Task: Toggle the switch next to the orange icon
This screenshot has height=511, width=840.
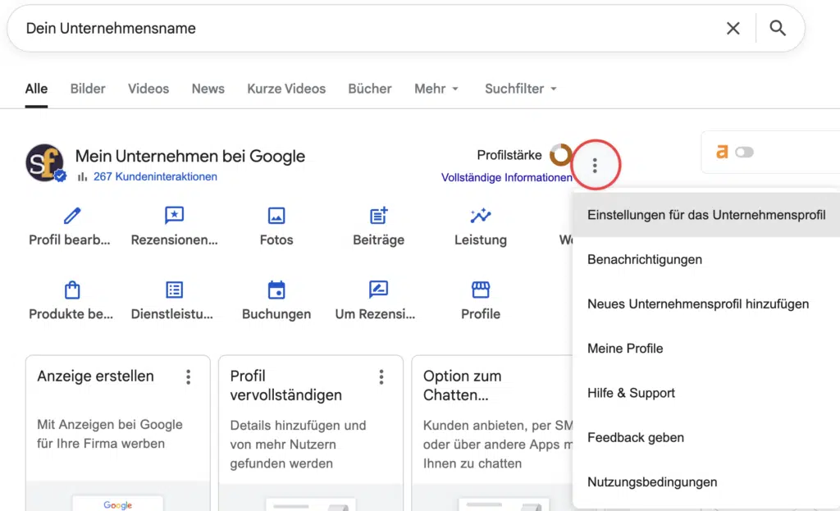Action: (744, 153)
